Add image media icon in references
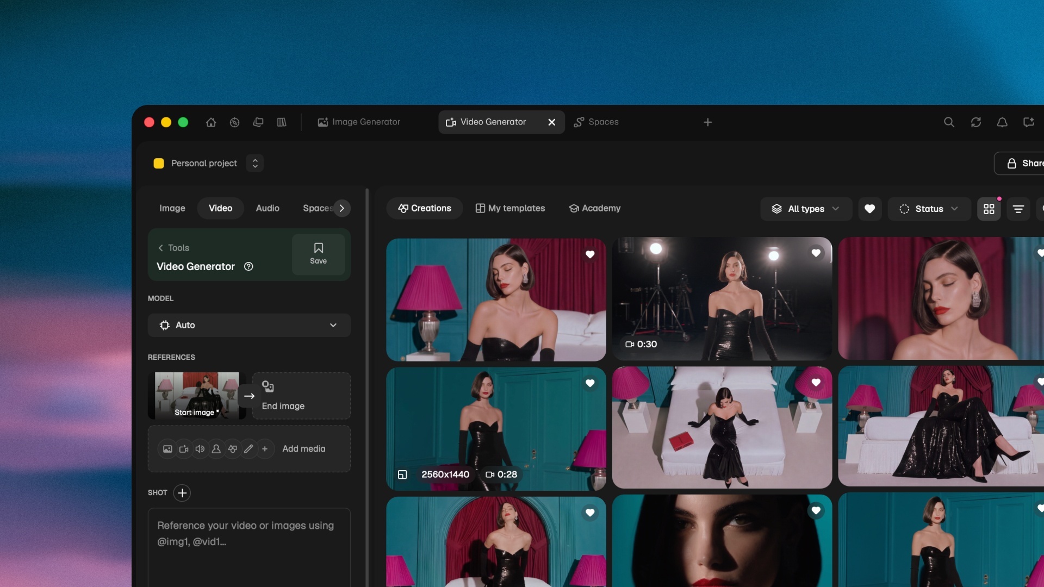1044x587 pixels. pyautogui.click(x=167, y=449)
